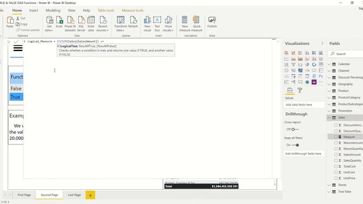Turn off Keep all filters toggle
The image size is (363, 204).
tap(295, 145)
